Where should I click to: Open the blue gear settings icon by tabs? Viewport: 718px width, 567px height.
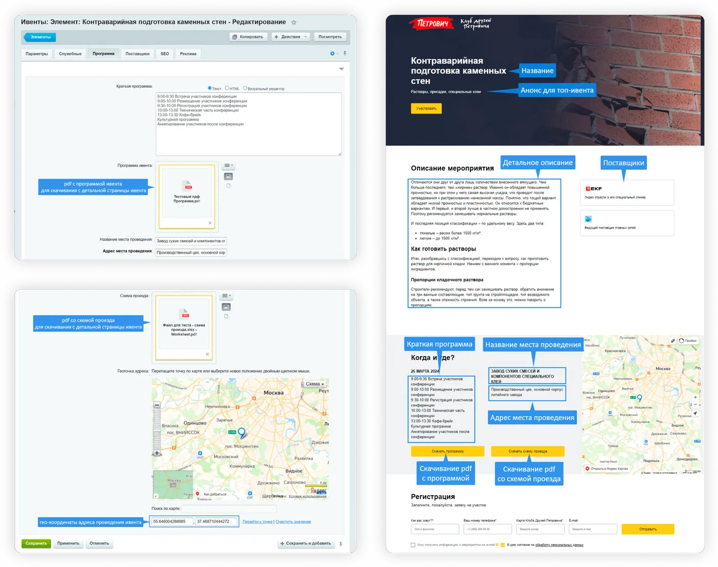[332, 53]
